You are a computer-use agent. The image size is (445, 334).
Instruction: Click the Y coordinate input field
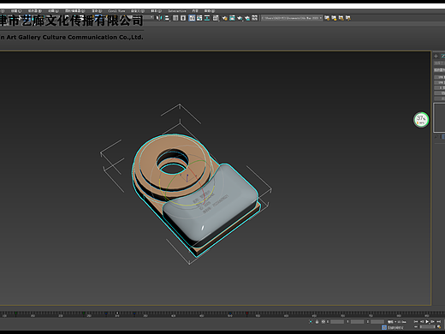click(357, 322)
